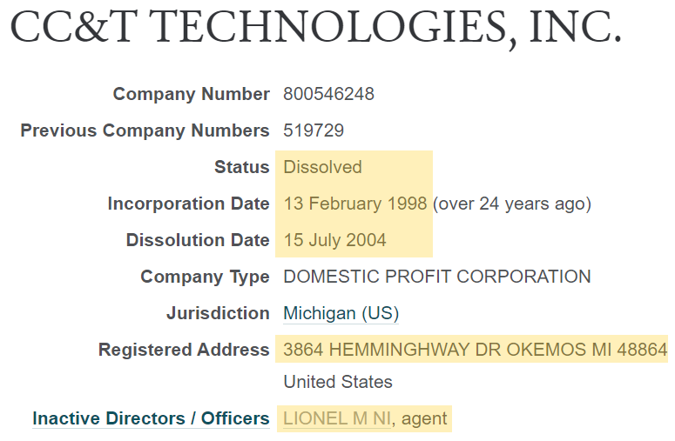Click the highlighted Dissolved status value

pos(322,167)
